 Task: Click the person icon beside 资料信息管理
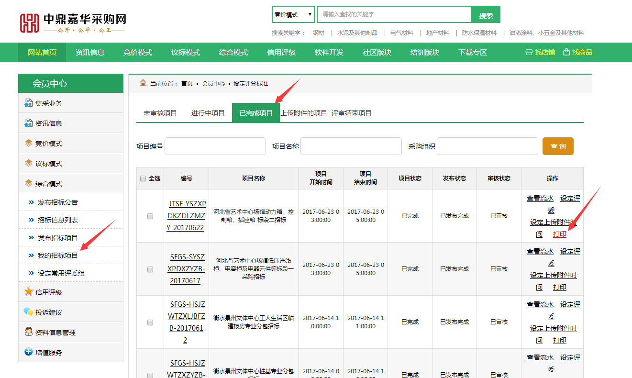pos(29,332)
